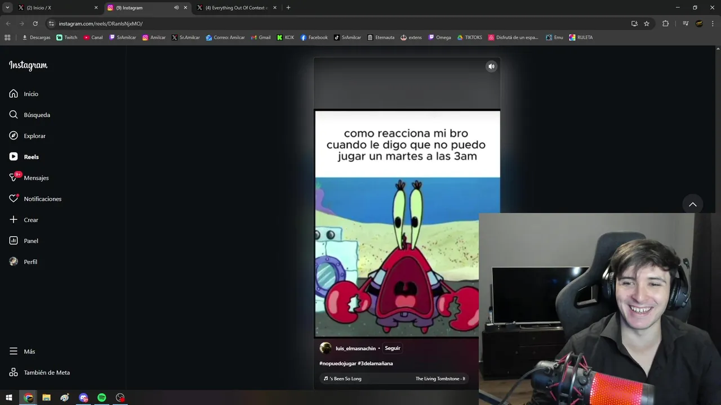Switch to Everything Out Of Context tab

click(237, 8)
